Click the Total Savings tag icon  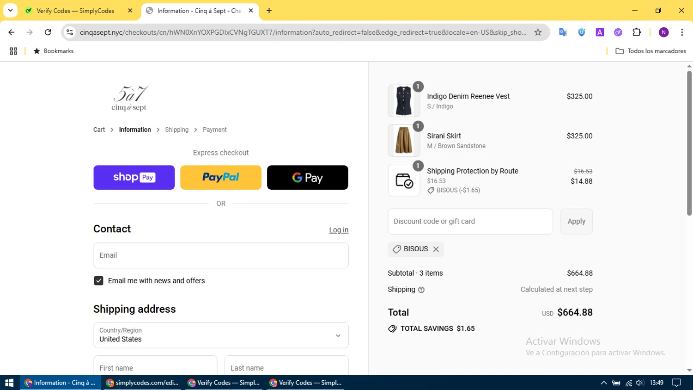392,329
